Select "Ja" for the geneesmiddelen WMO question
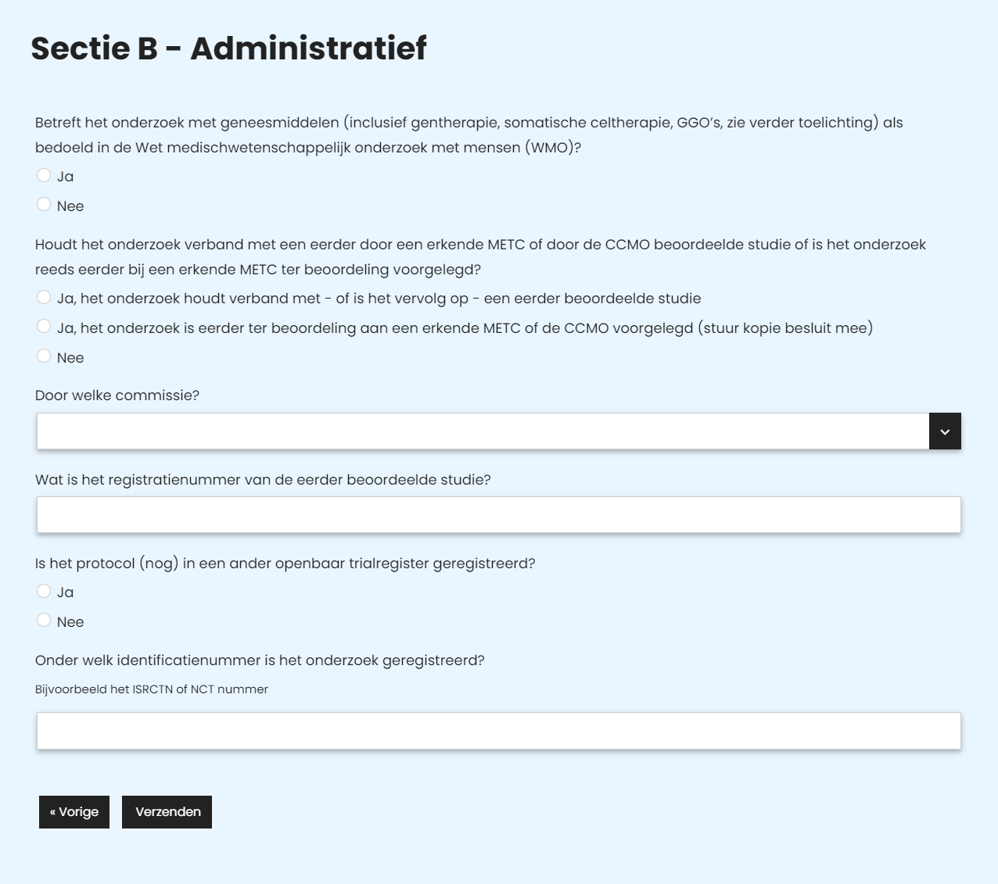The image size is (998, 884). pos(45,175)
